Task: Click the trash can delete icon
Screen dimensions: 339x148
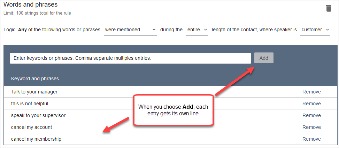Action: pos(329,8)
